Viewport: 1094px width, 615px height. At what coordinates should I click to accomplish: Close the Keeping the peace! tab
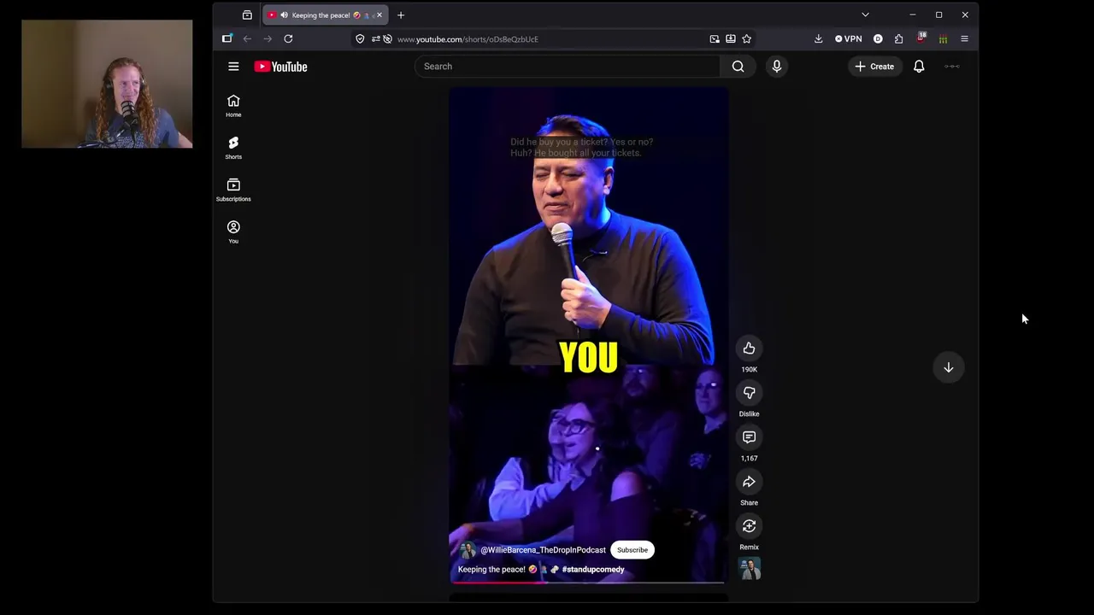(x=379, y=15)
